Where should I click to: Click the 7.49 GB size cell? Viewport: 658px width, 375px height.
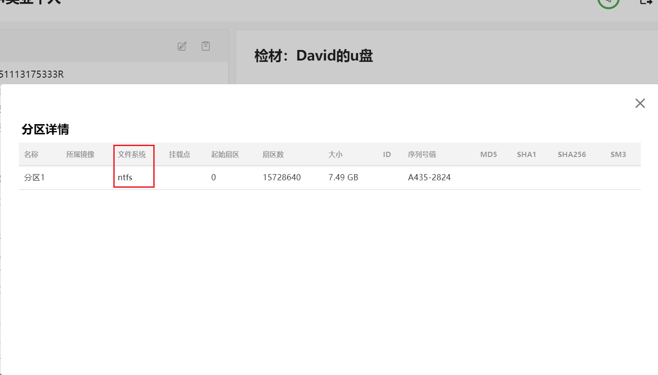(x=343, y=178)
